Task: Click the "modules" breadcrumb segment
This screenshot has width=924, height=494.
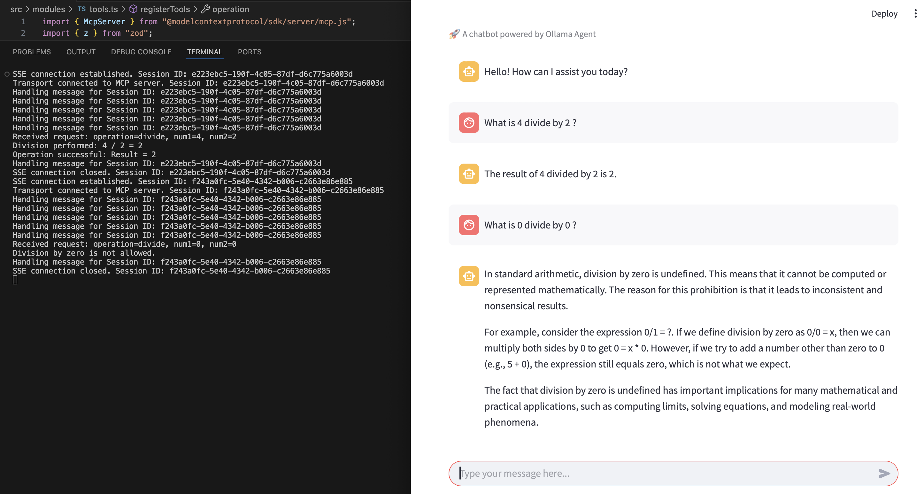Action: (49, 9)
